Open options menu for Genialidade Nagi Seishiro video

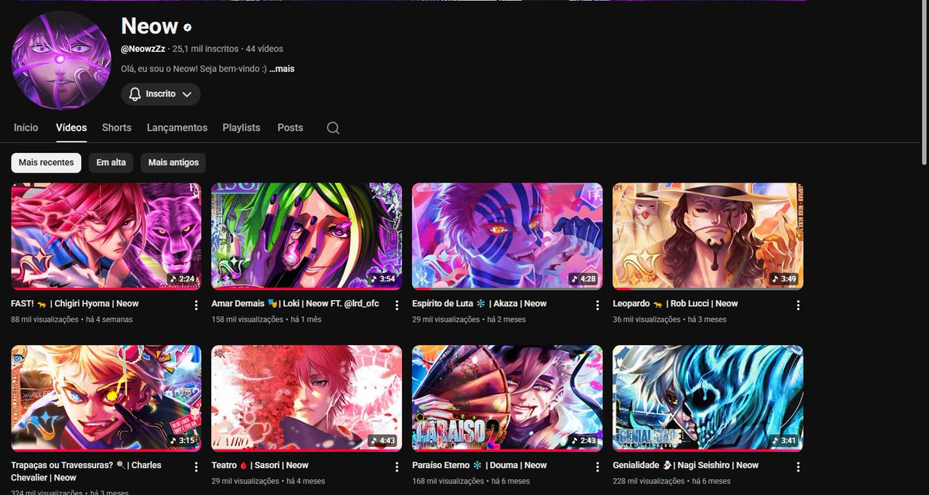click(x=798, y=466)
